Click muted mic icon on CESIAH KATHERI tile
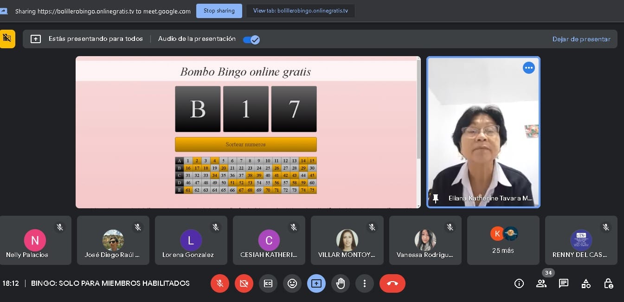The image size is (624, 302). (294, 227)
